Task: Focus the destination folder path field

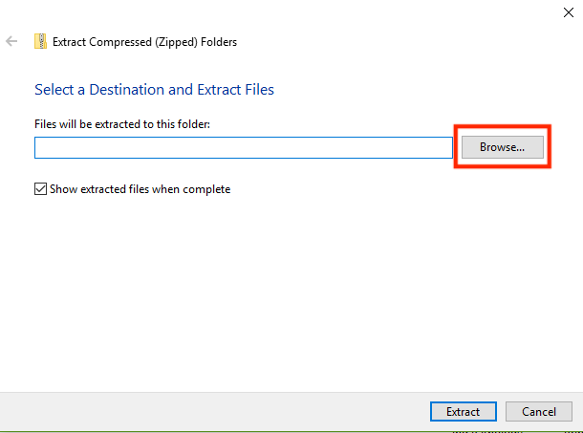Action: [x=243, y=147]
